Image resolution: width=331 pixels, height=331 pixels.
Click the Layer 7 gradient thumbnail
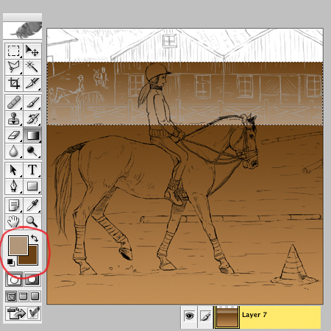click(x=227, y=317)
